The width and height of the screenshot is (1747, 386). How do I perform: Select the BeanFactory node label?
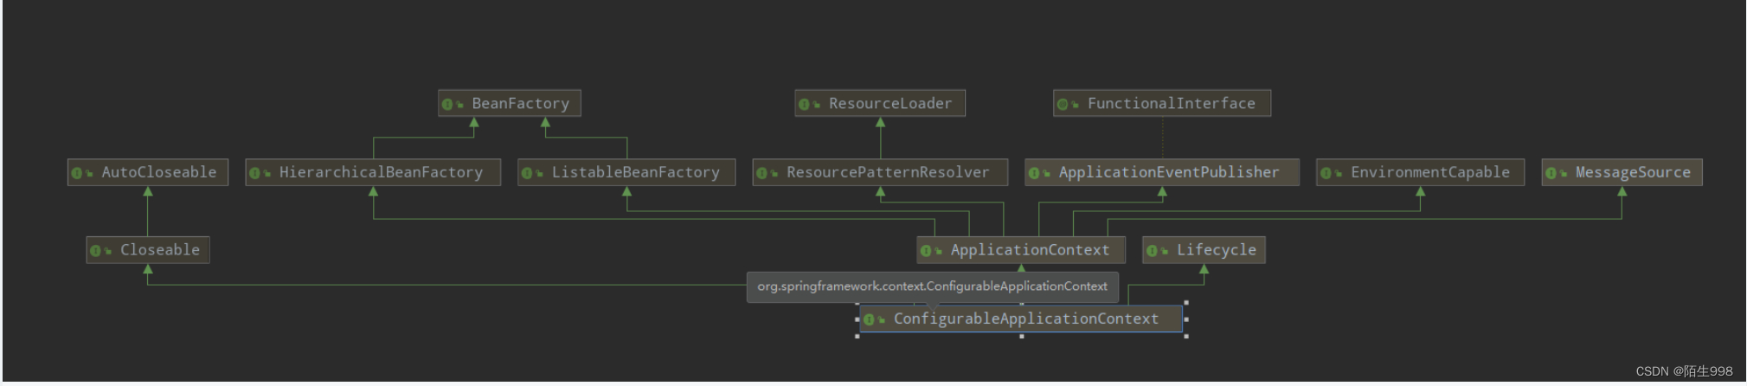tap(521, 104)
